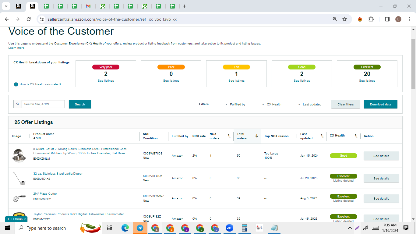Open the Extensions puzzle icon
This screenshot has height=234, width=416.
[371, 19]
